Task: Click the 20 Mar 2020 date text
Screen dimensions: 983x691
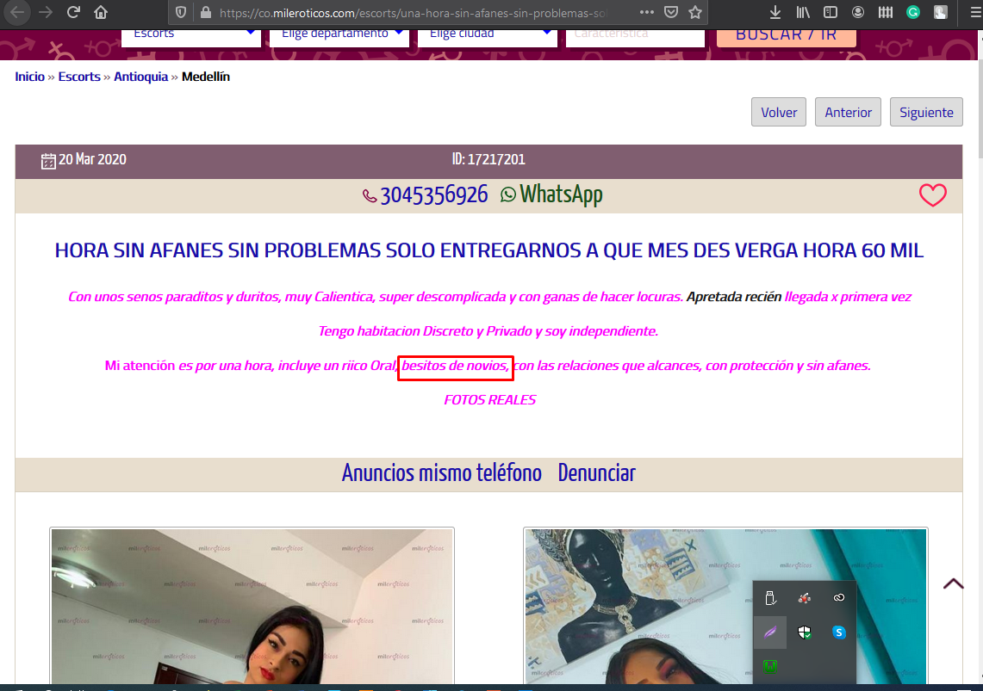Action: coord(92,159)
